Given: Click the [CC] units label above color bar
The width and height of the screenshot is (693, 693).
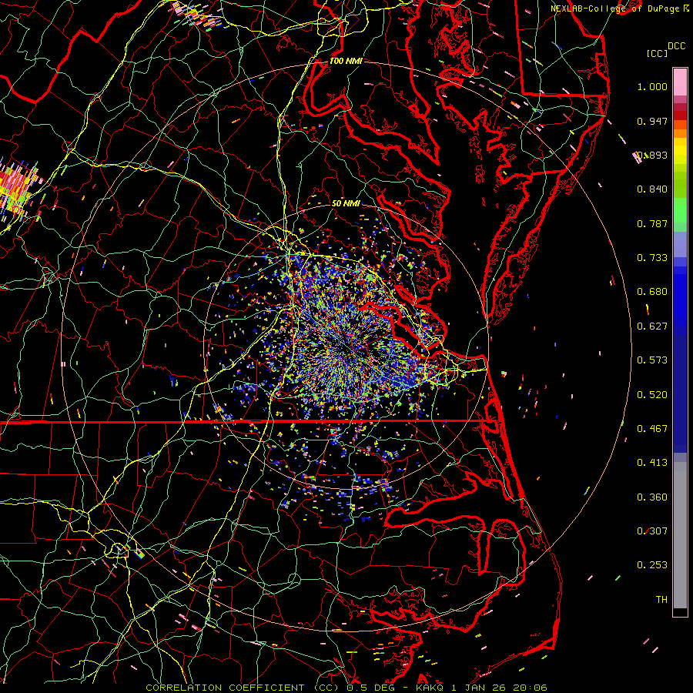Looking at the screenshot, I should (x=658, y=53).
